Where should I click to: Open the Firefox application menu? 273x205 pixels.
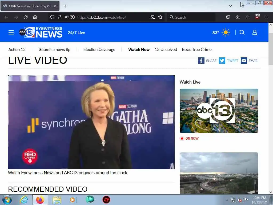click(267, 17)
